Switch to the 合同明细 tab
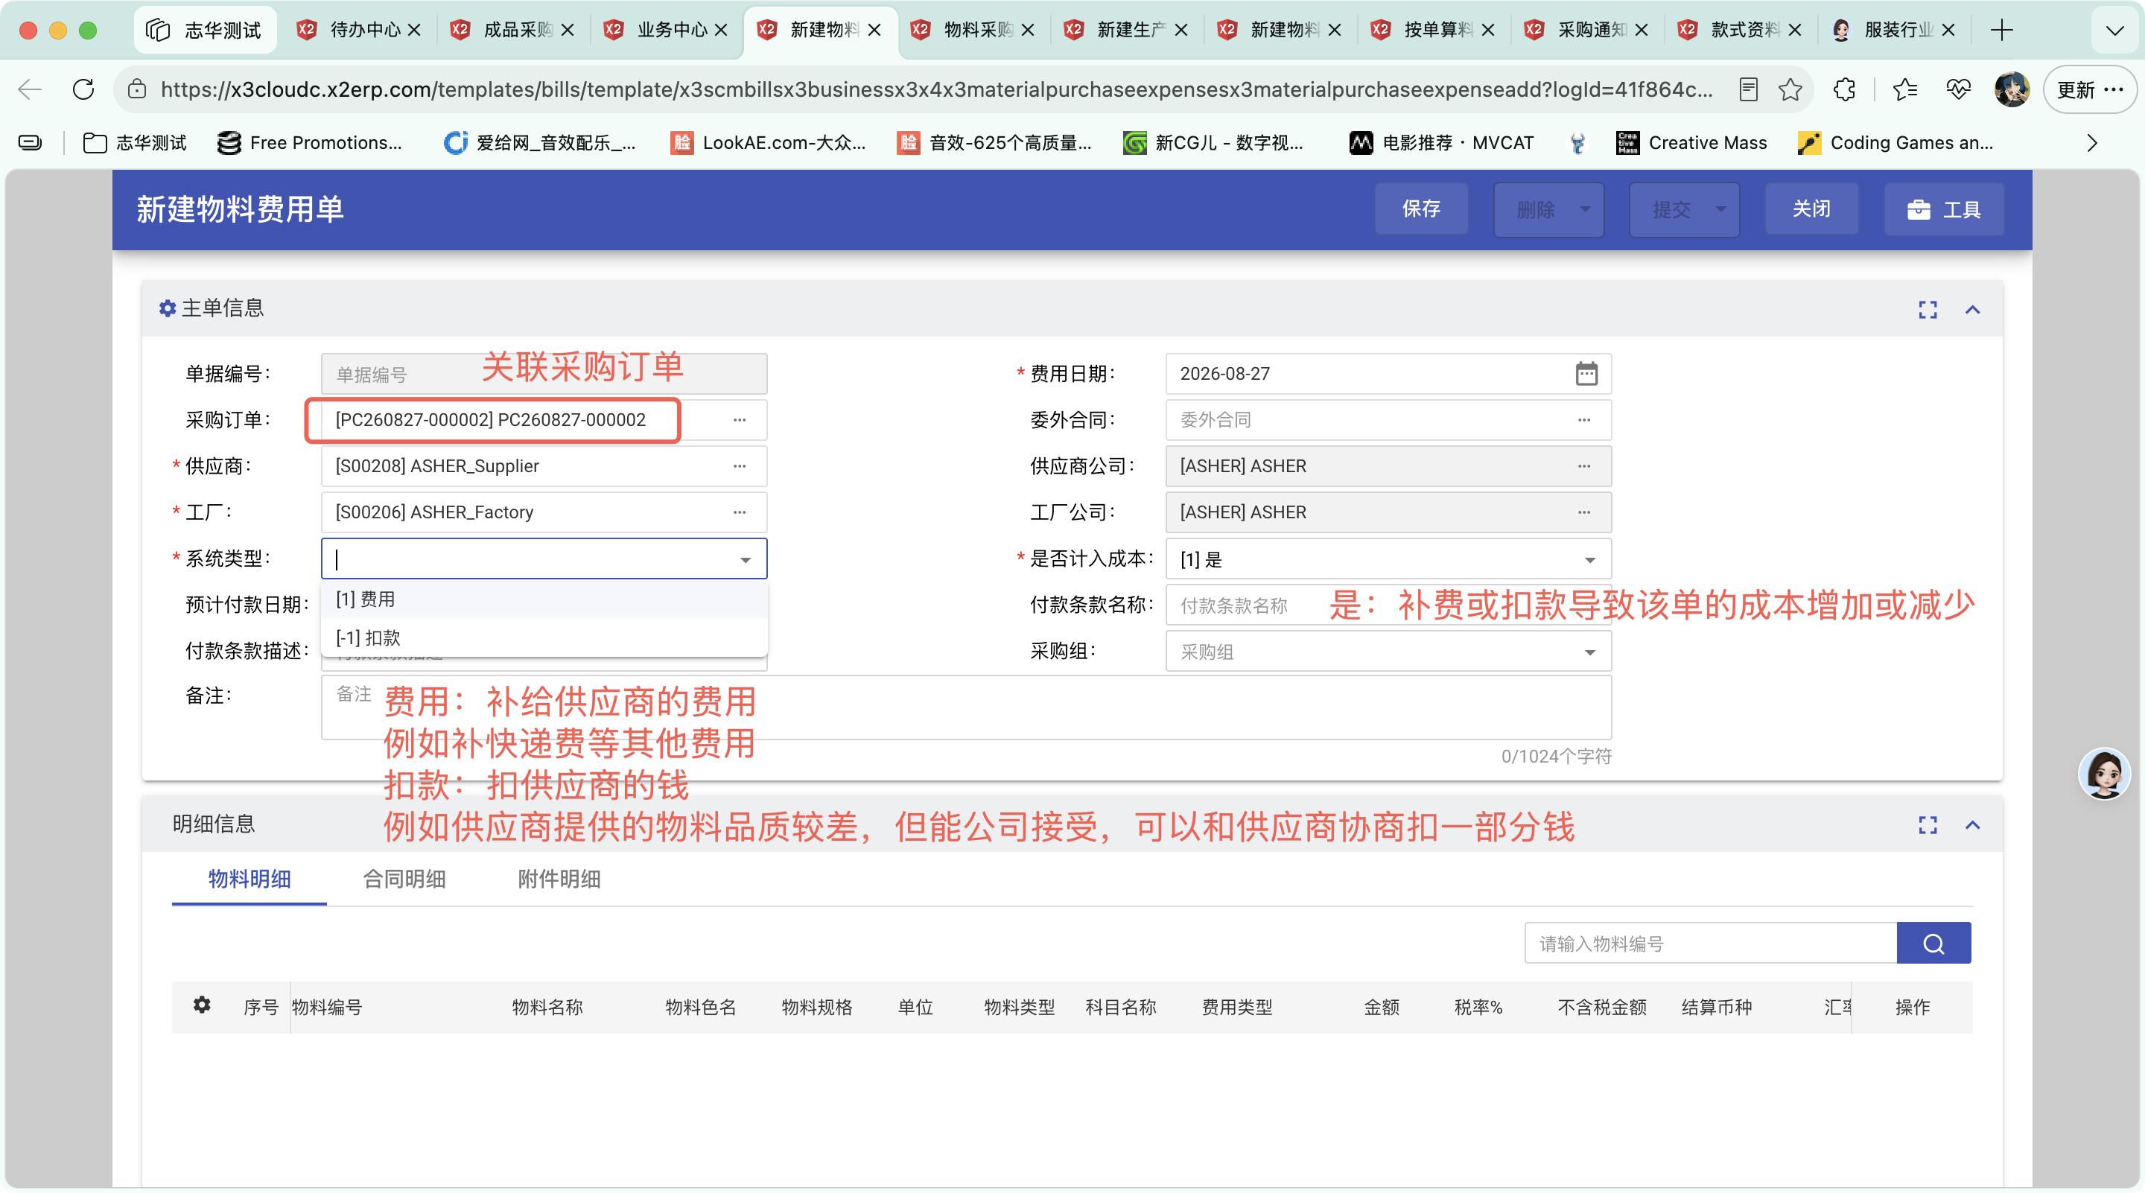 pyautogui.click(x=404, y=879)
